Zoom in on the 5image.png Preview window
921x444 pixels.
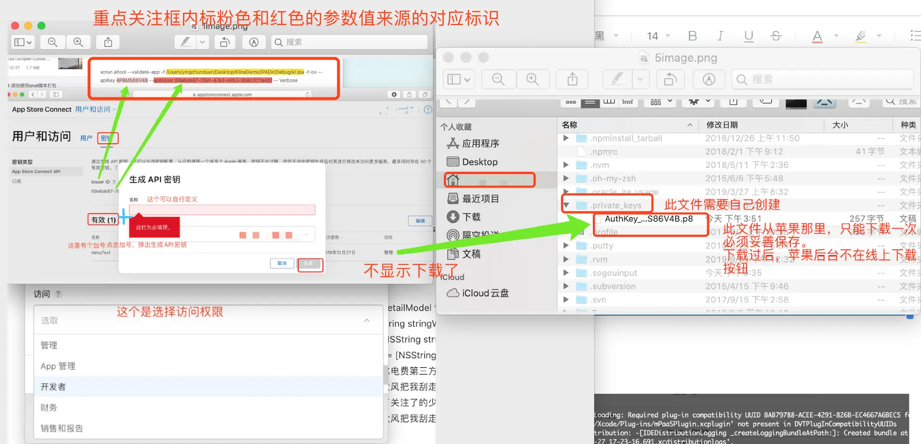point(533,79)
